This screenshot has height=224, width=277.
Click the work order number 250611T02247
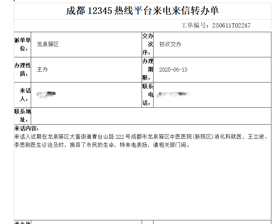231,26
